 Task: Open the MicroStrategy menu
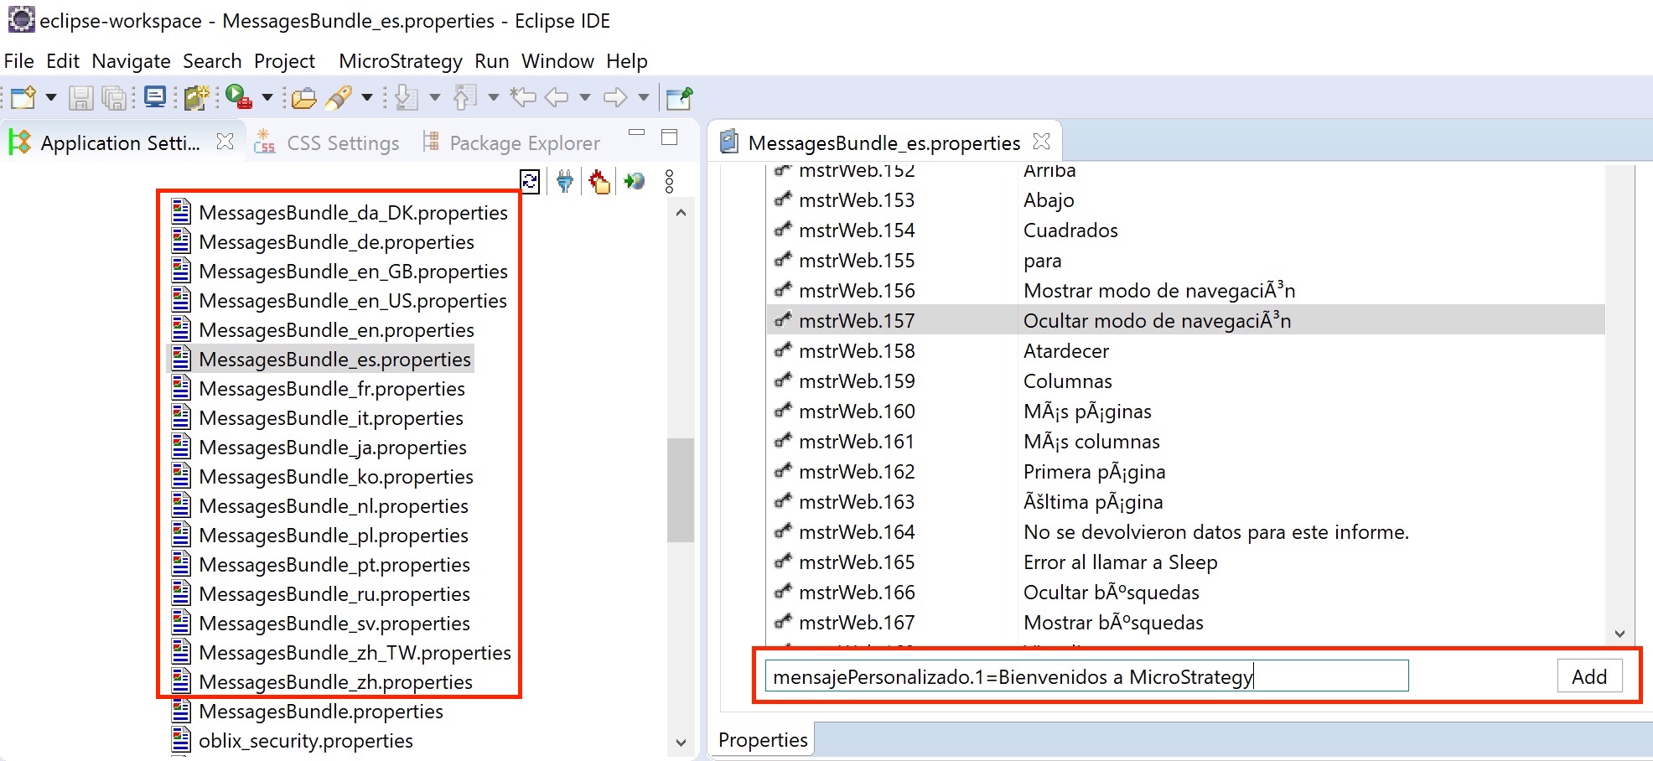point(401,61)
